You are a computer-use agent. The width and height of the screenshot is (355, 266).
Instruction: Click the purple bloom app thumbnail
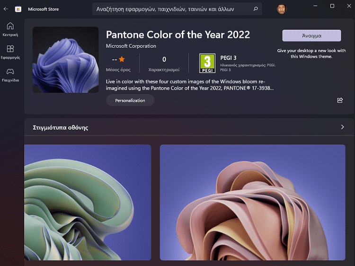[66, 60]
